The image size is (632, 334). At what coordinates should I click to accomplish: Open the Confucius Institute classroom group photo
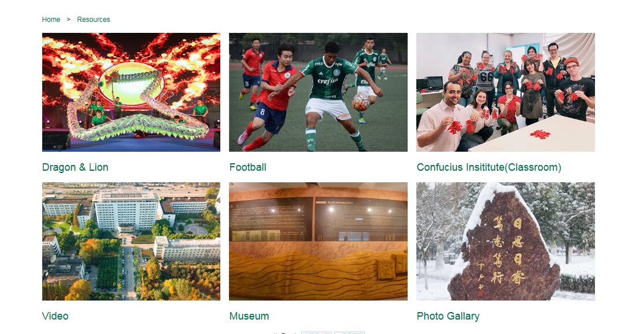(505, 92)
